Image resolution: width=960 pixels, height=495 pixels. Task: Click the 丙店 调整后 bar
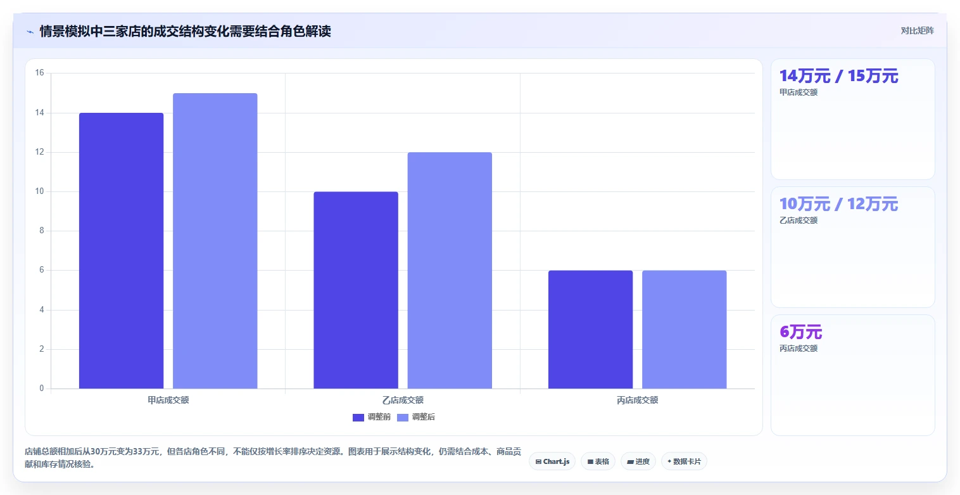coord(685,330)
